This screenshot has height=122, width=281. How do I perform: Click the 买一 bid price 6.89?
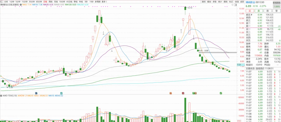(x=260, y=29)
